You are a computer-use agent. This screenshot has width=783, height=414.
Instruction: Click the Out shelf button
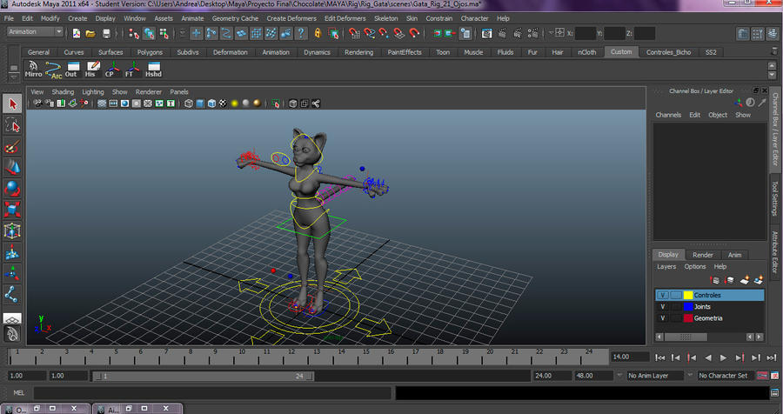[72, 70]
